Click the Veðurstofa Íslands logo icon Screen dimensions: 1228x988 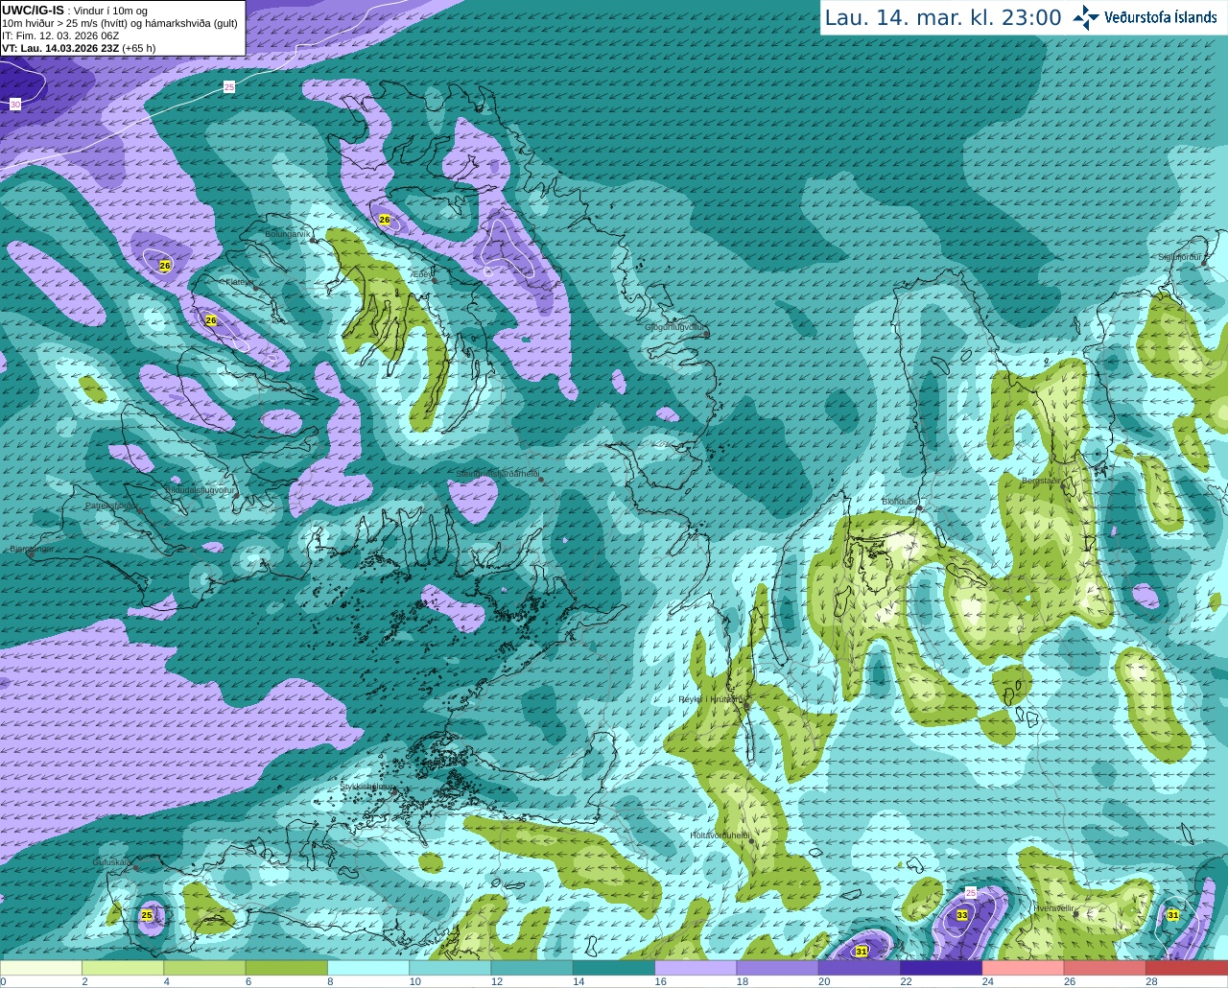click(1085, 17)
